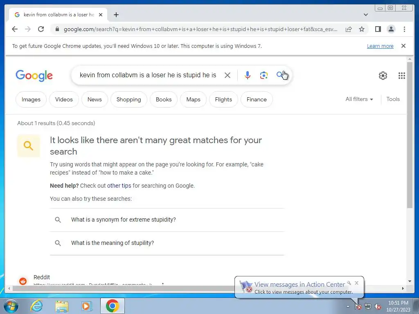
Task: Close the Action Center balloon
Action: point(357,283)
